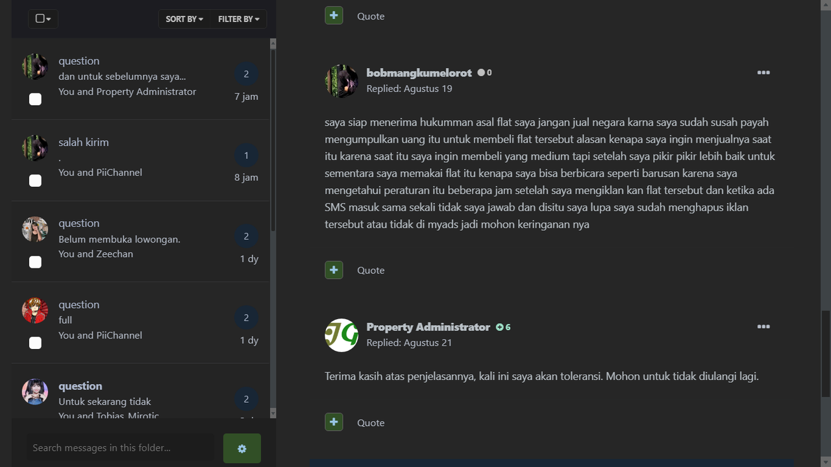Image resolution: width=831 pixels, height=467 pixels.
Task: Click the avatar on the "dan untuk sebelumnya saya..." conversation
Action: 35,67
